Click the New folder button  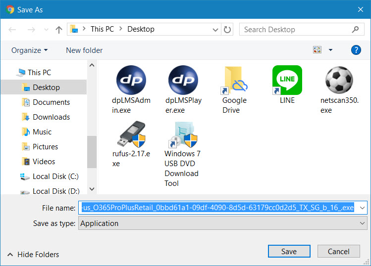pos(84,50)
